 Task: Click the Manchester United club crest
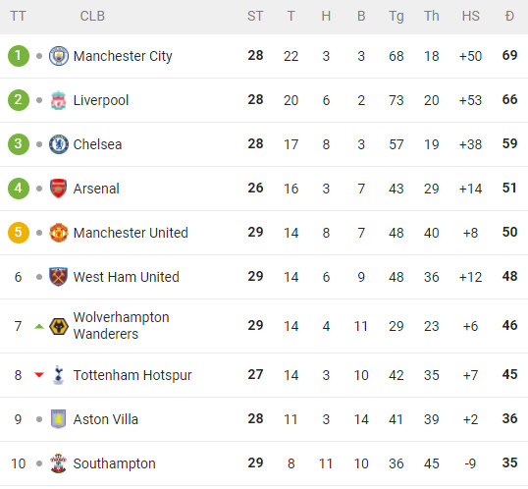coord(59,233)
